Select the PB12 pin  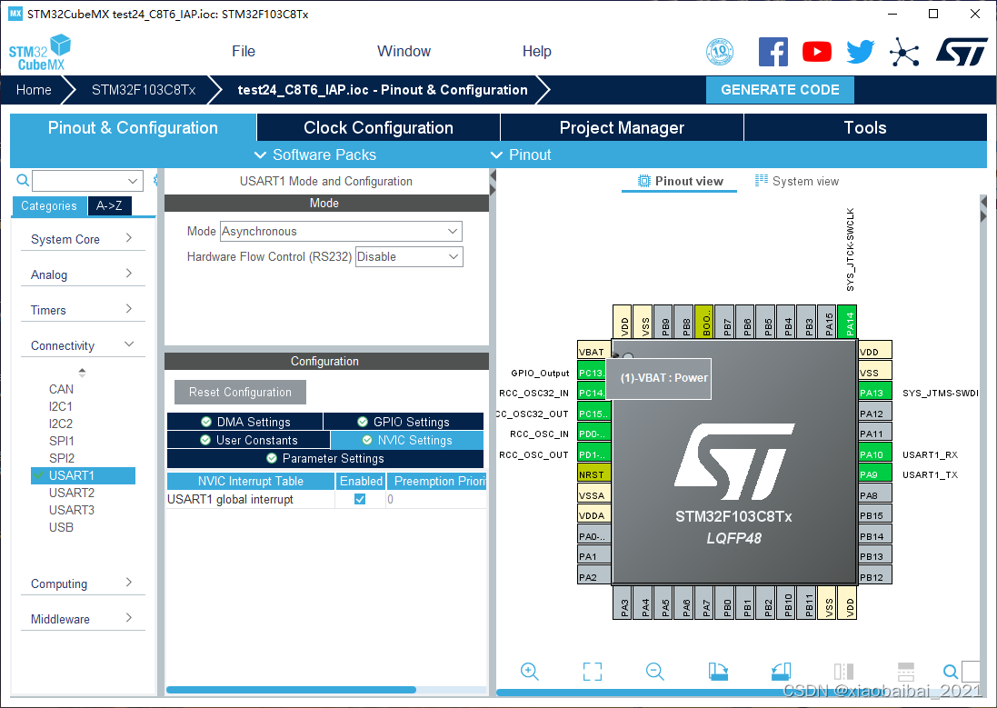coord(875,576)
